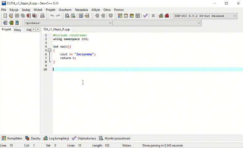
Task: Click the Rebuild All toolbar icon
Action: 137,16
